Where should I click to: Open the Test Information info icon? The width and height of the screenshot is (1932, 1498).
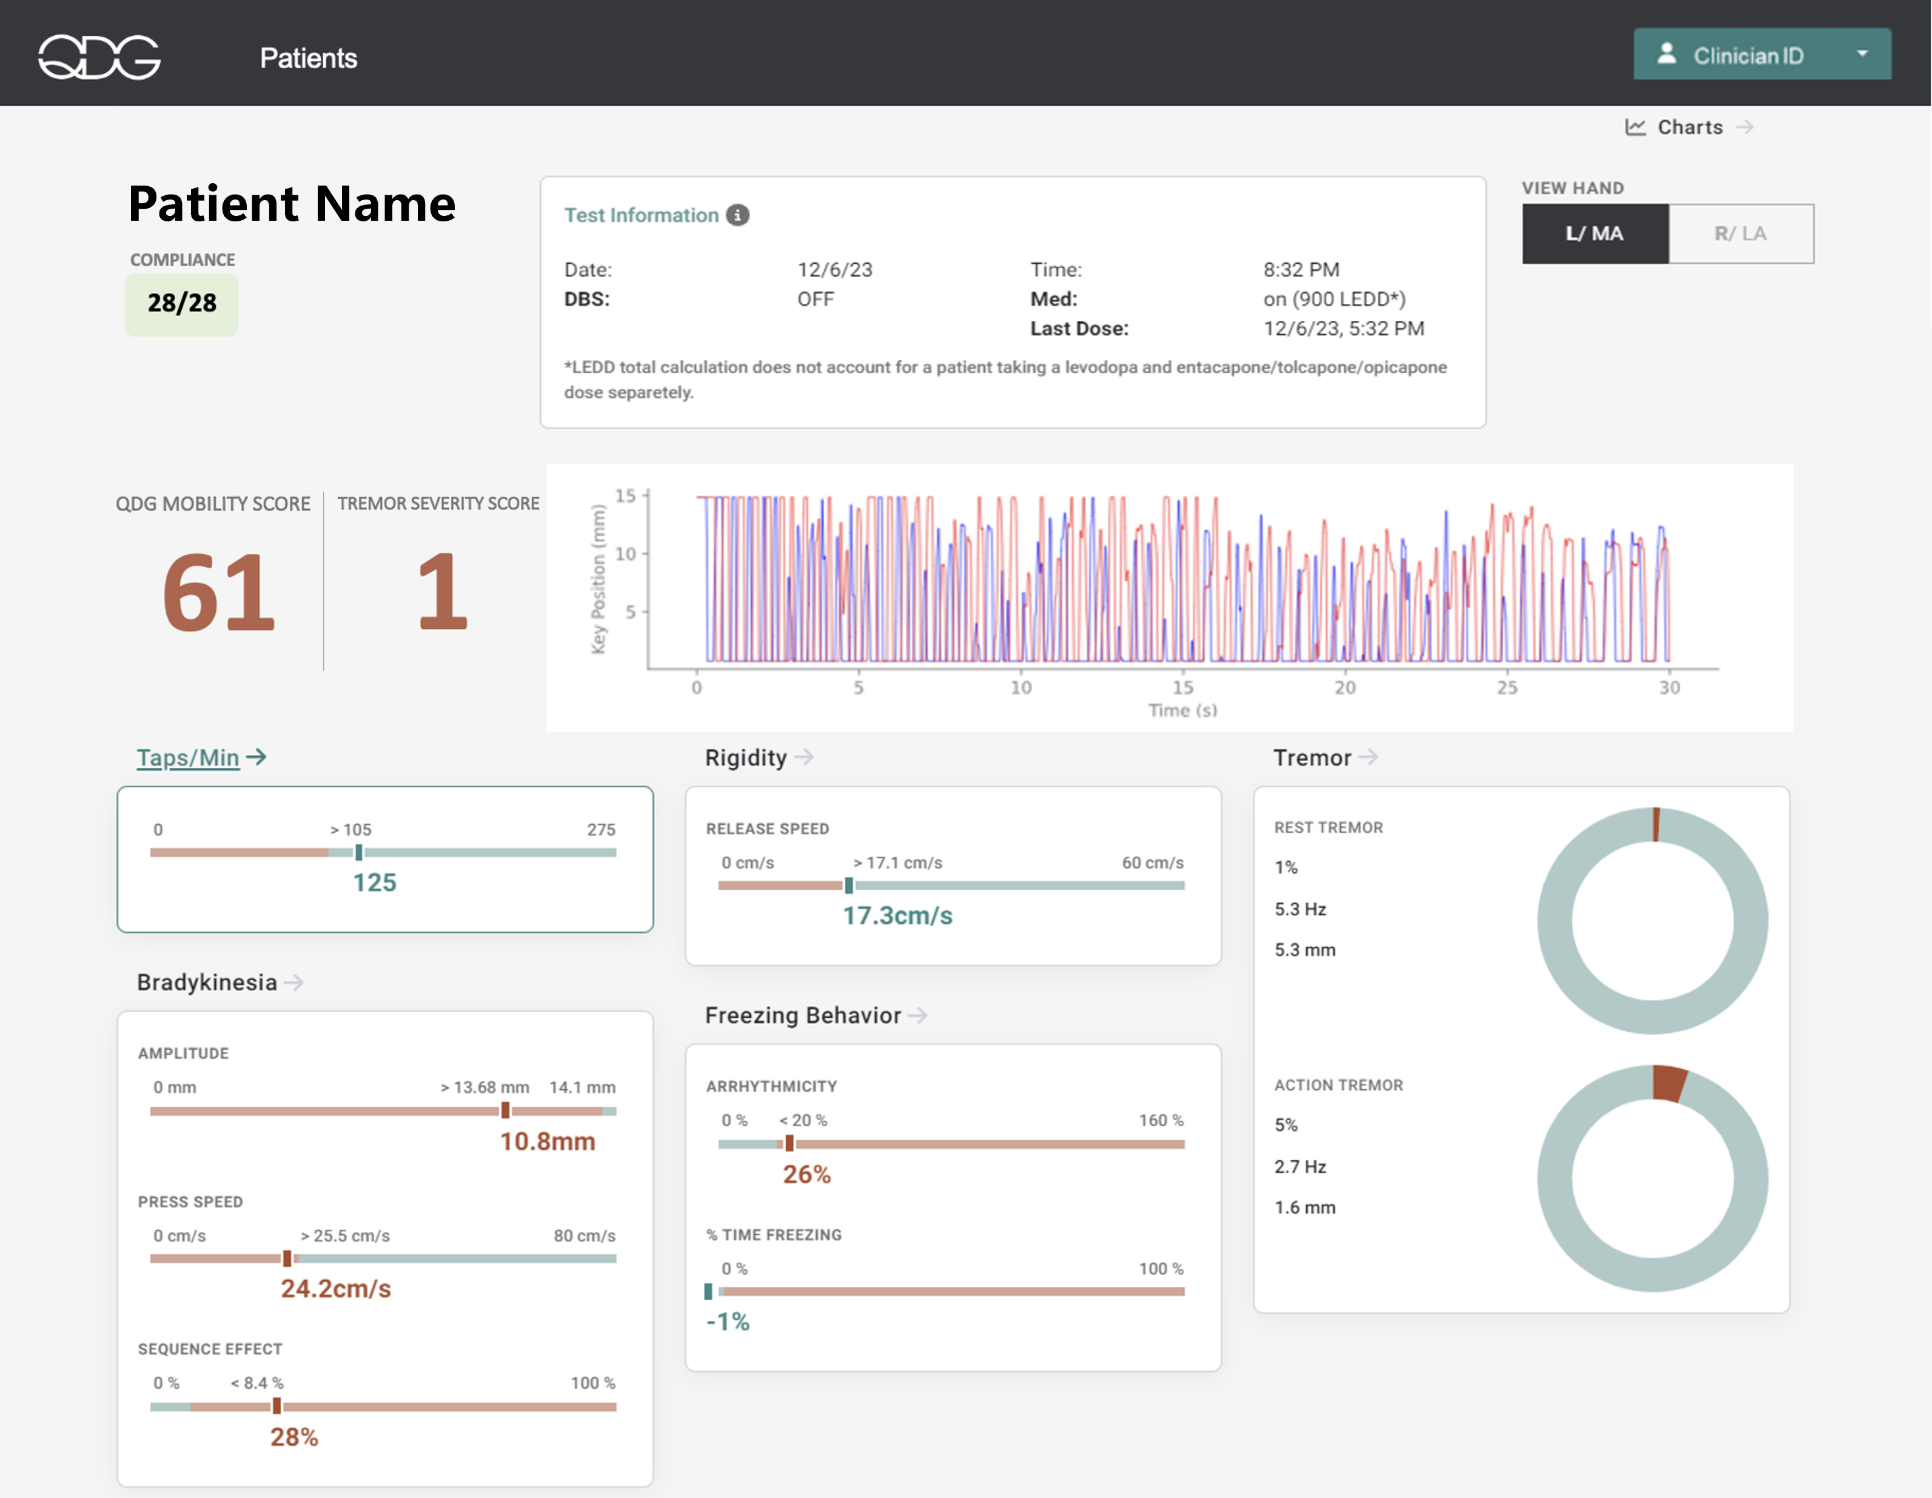point(740,214)
